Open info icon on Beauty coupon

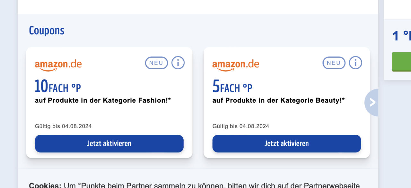pyautogui.click(x=355, y=63)
